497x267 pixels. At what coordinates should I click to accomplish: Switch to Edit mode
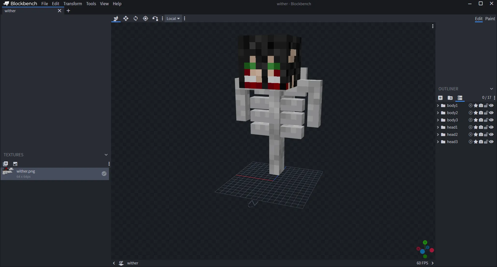479,19
